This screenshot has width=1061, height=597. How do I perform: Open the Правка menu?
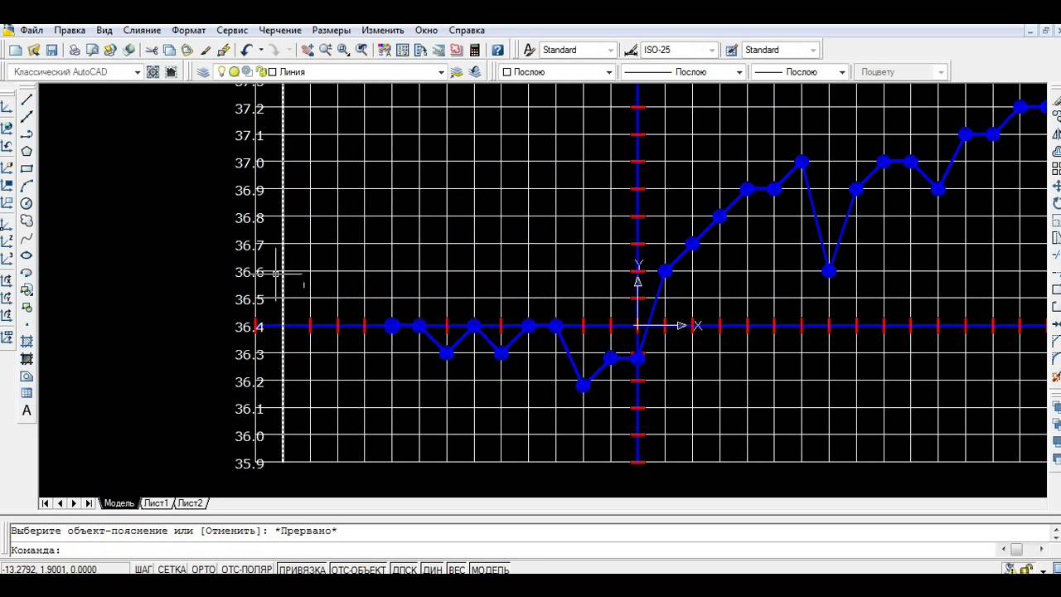70,31
